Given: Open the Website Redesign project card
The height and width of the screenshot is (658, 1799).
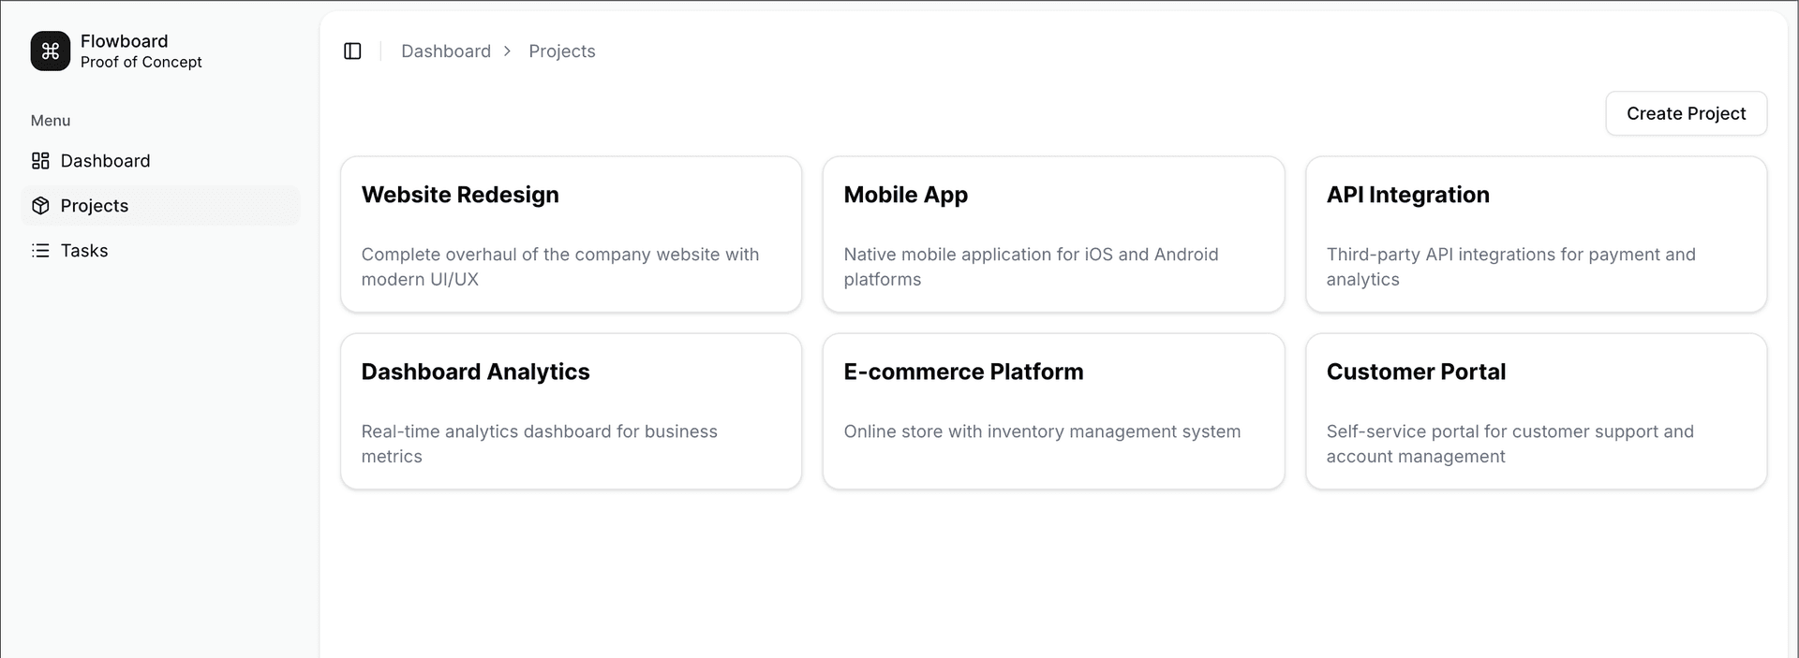Looking at the screenshot, I should coord(571,234).
